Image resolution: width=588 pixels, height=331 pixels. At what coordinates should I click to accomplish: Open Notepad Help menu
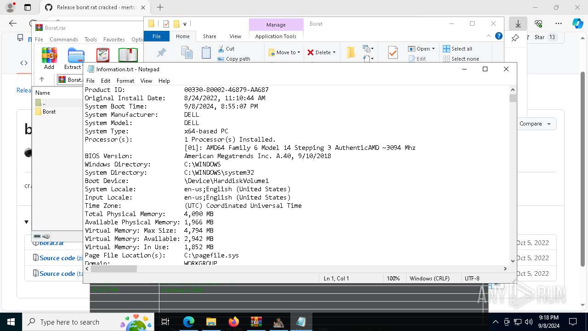click(x=164, y=80)
